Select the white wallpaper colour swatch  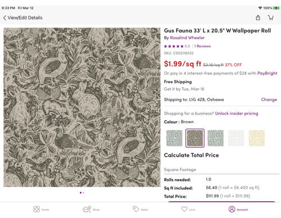coord(236,138)
